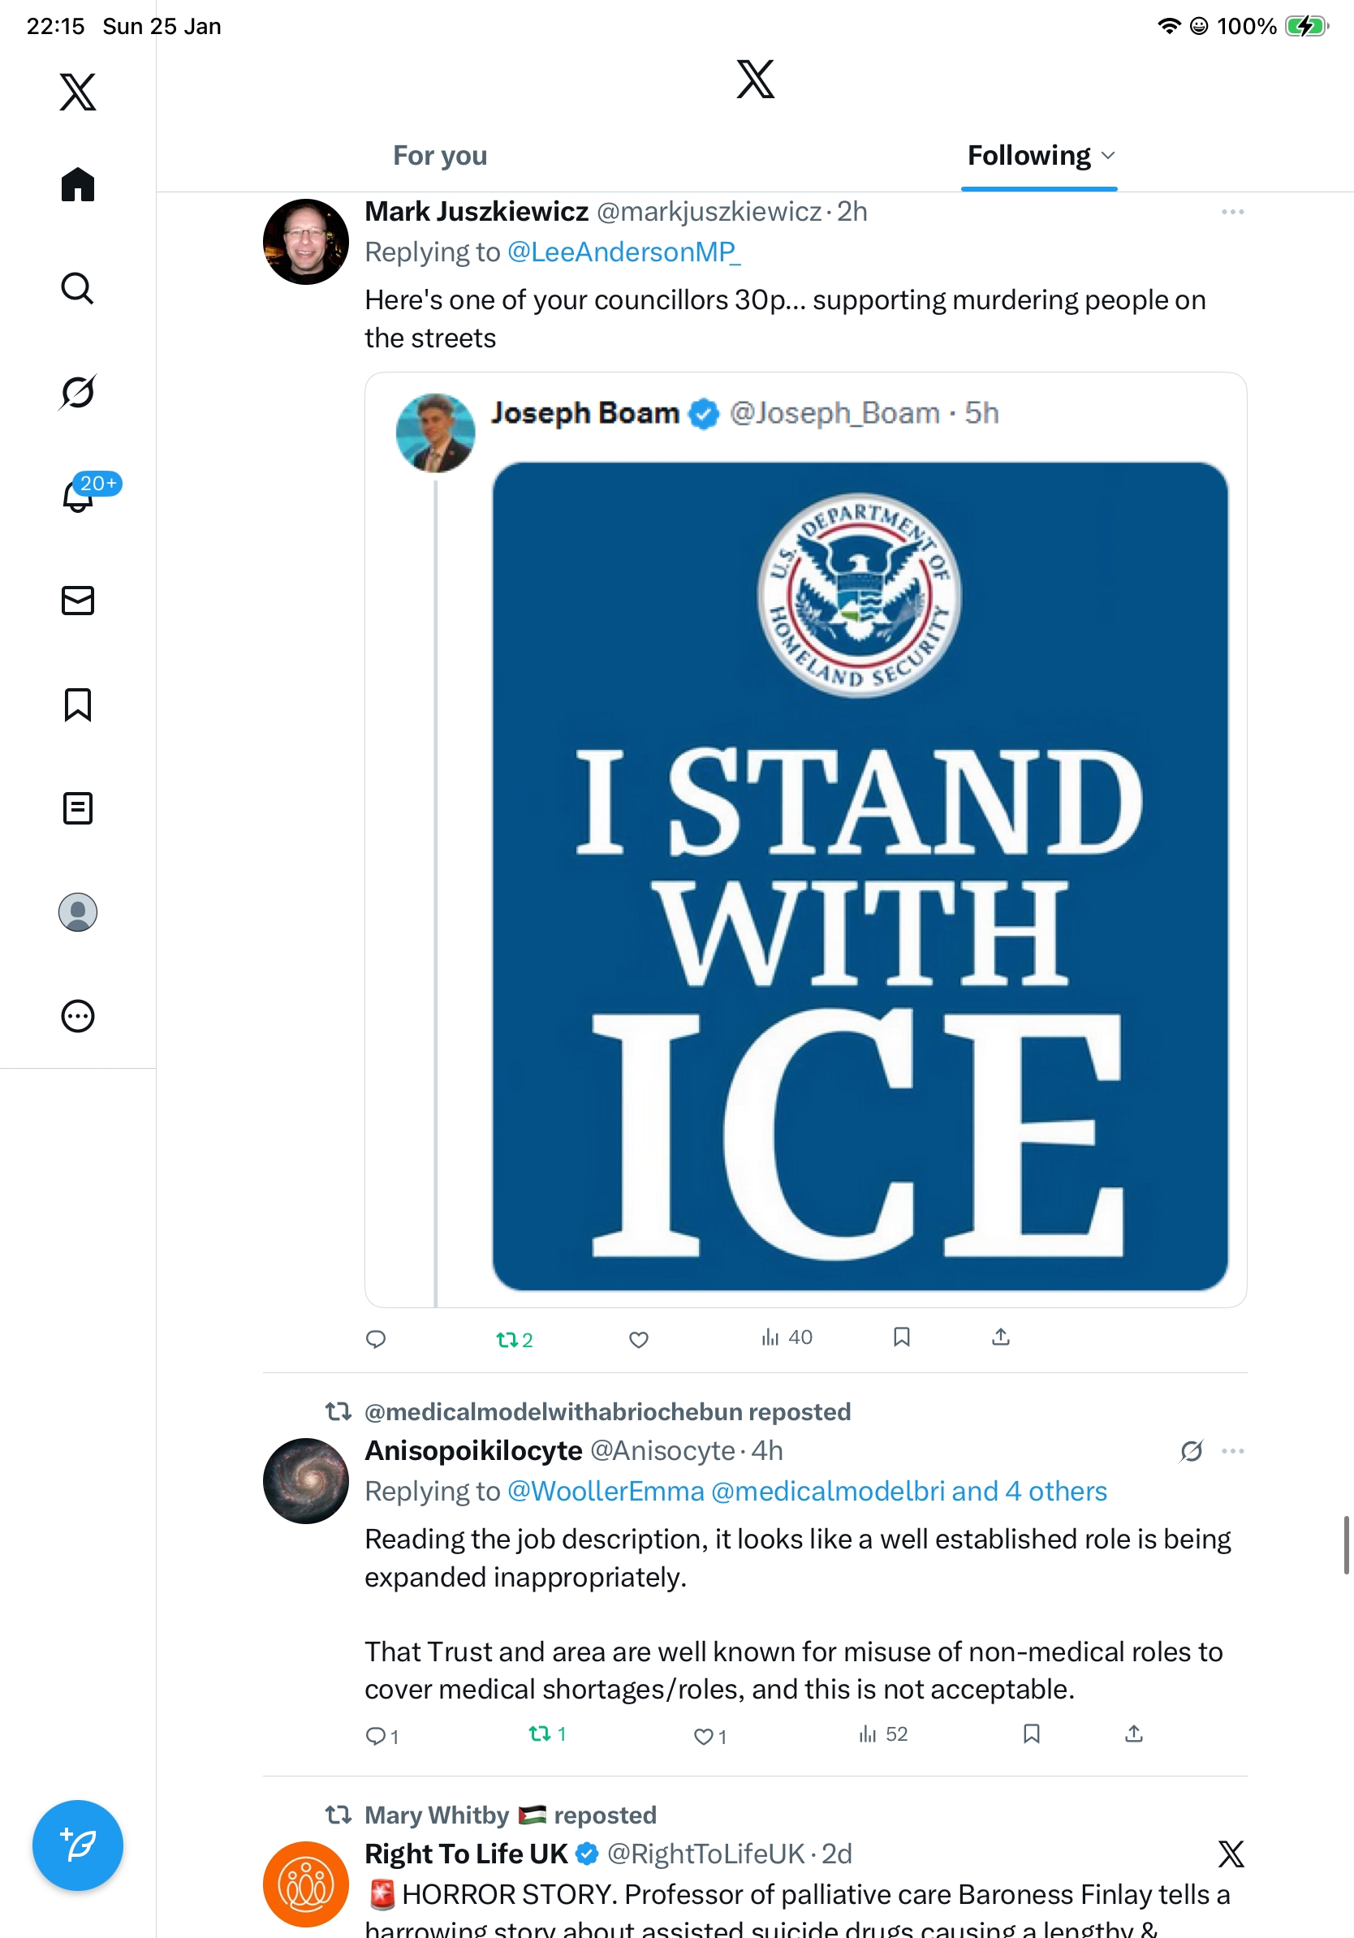Open Grok from the left sidebar
The width and height of the screenshot is (1354, 1938).
[78, 393]
